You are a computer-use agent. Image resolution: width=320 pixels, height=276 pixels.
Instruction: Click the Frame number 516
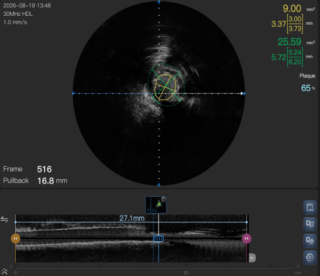pos(44,169)
